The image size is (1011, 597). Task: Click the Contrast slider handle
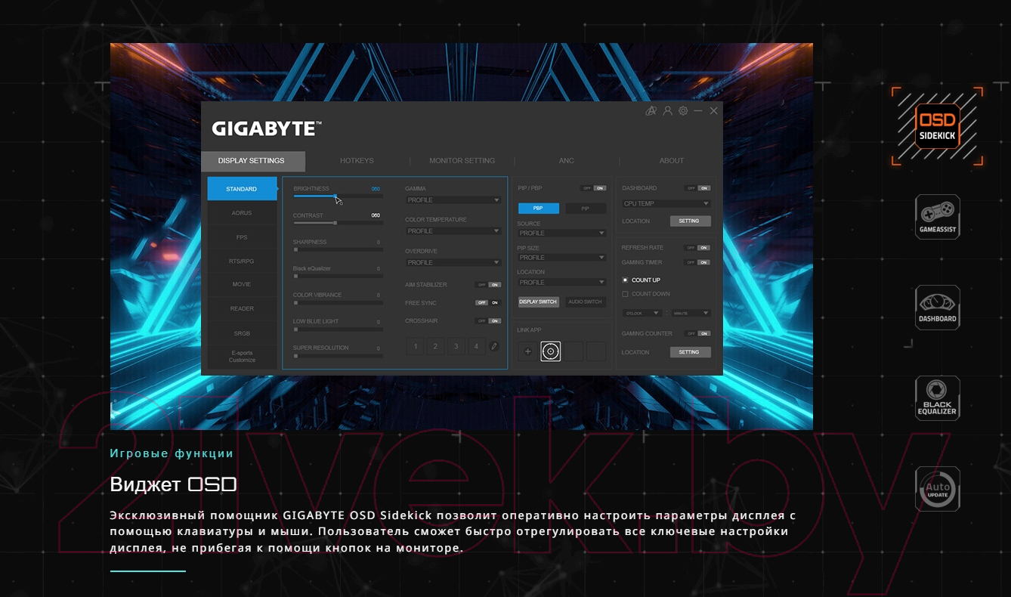335,223
